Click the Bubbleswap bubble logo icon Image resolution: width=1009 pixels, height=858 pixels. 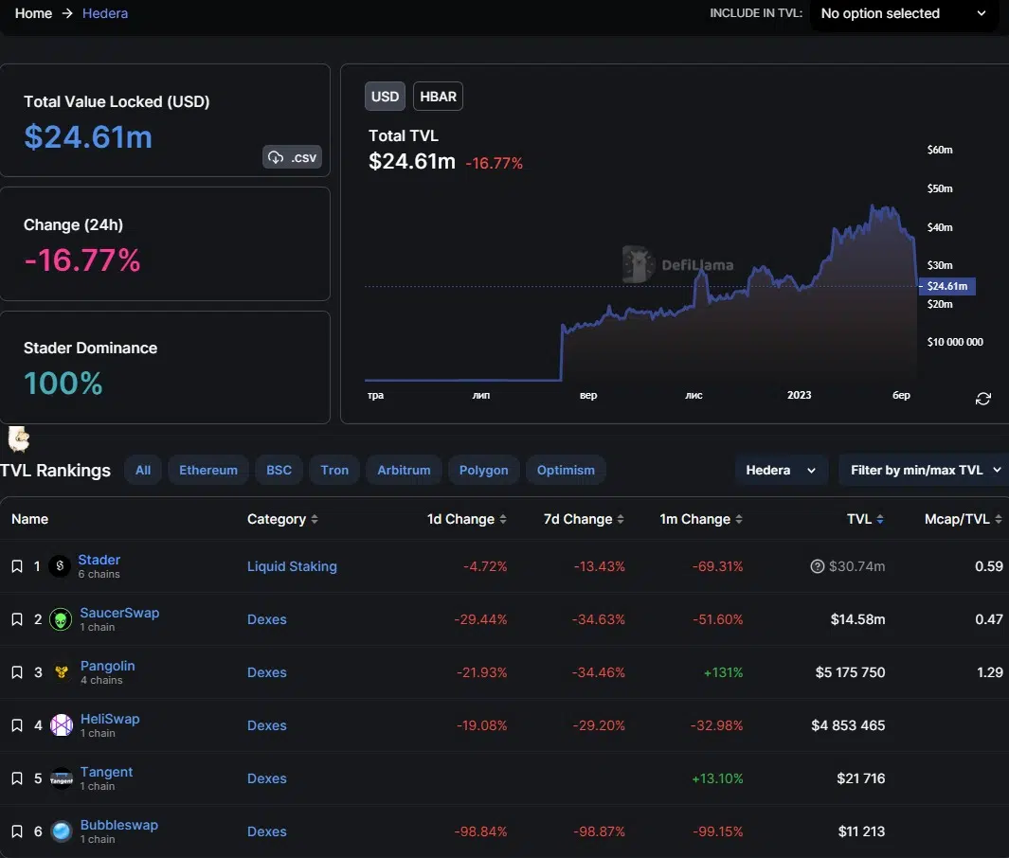point(62,831)
